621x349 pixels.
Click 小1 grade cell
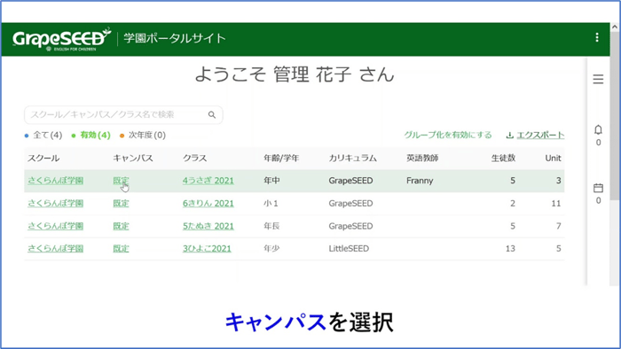point(271,203)
